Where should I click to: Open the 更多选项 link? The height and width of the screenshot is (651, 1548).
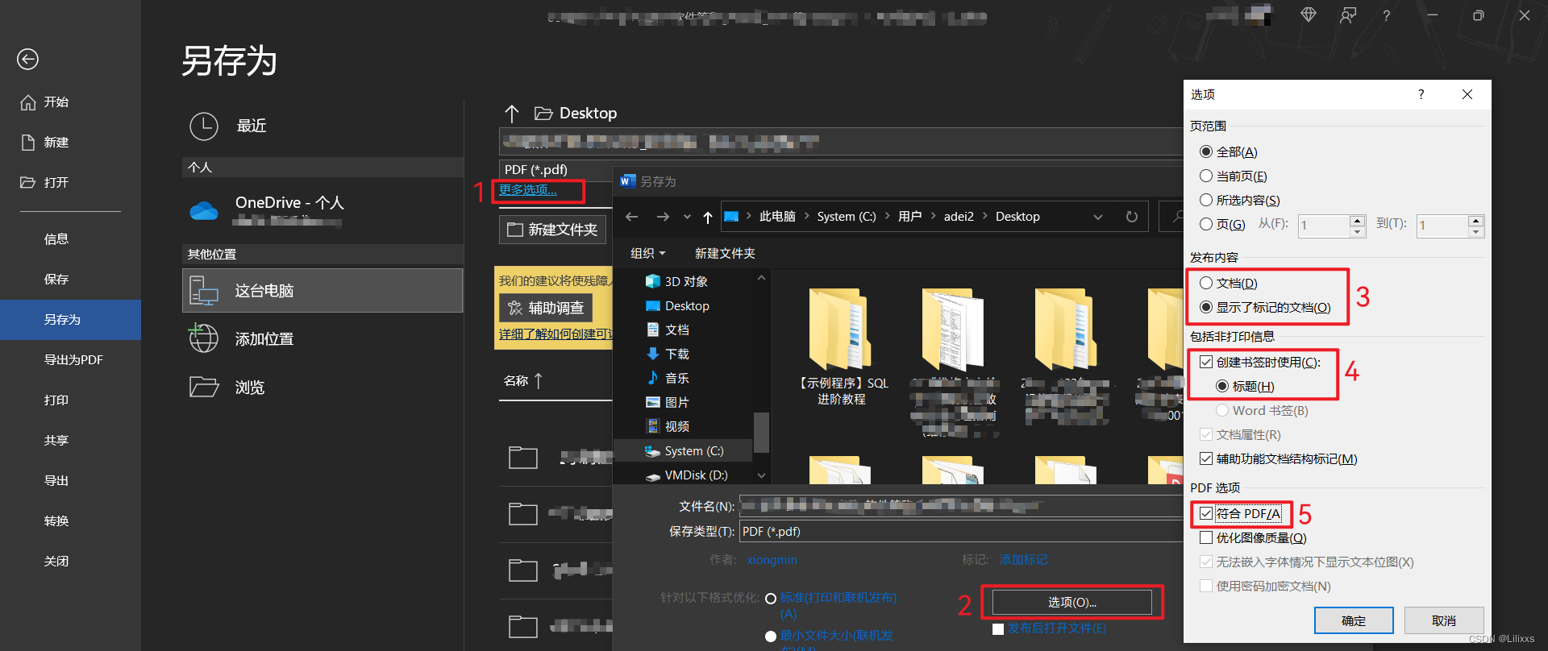(x=528, y=190)
